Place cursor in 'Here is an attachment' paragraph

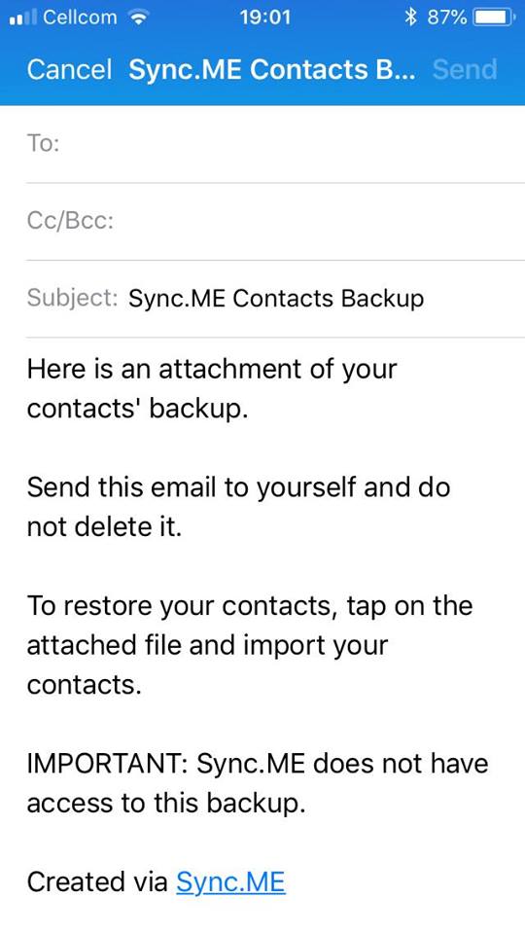[x=212, y=388]
